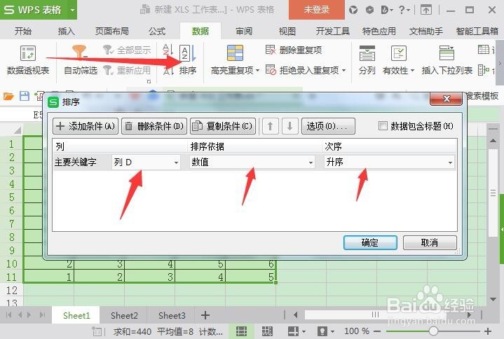Expand the eye-protection mode dropdown in status bar
This screenshot has height=339, width=504.
[332, 331]
